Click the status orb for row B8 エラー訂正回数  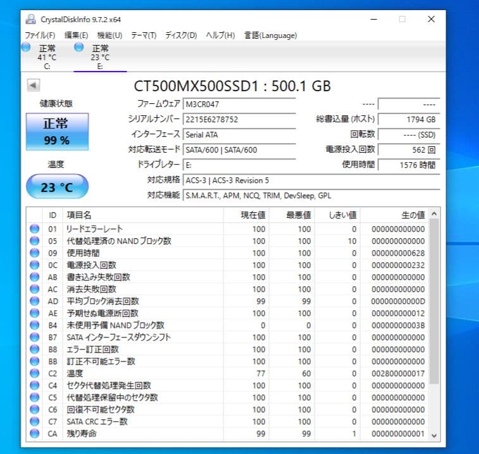point(35,349)
